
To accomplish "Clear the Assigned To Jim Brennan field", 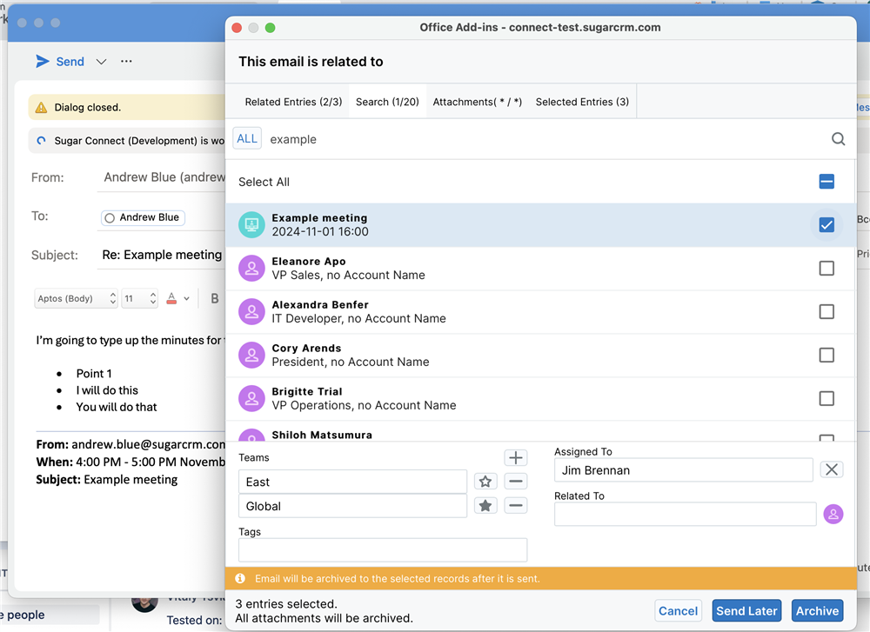I will 832,470.
